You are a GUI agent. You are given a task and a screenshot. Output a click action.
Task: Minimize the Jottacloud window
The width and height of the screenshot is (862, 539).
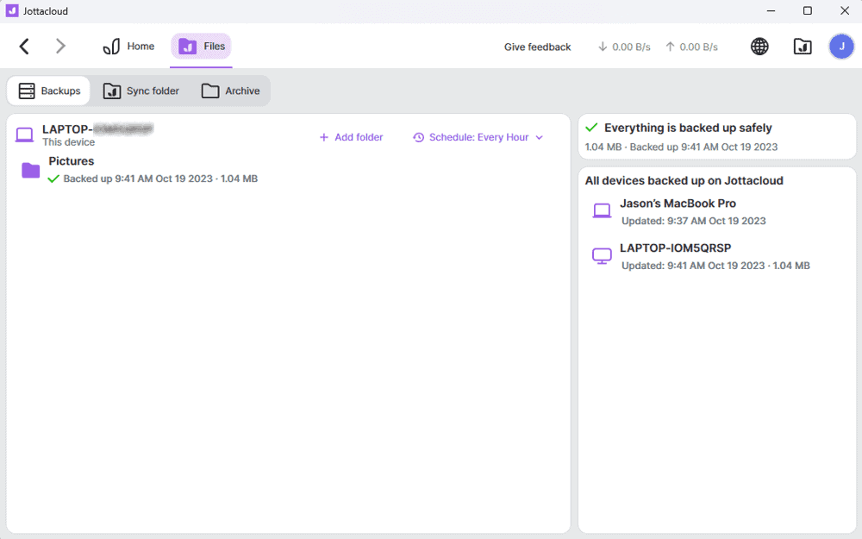771,10
